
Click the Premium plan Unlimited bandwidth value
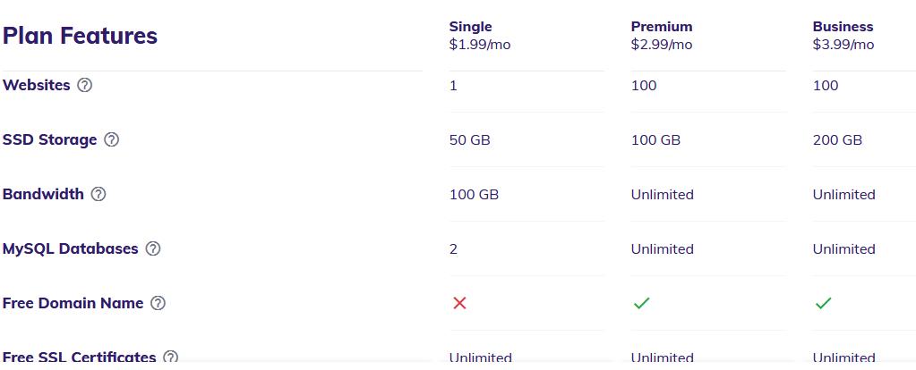pos(662,194)
